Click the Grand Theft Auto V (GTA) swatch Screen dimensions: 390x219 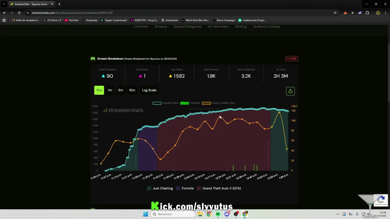199,189
